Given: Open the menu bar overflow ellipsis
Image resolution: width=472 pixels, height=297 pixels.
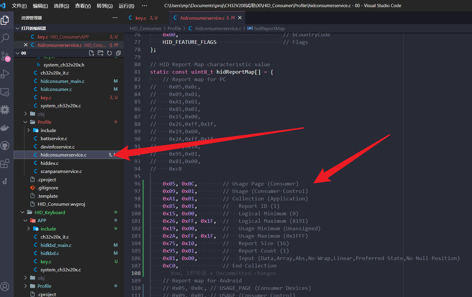Looking at the screenshot, I should point(144,6).
